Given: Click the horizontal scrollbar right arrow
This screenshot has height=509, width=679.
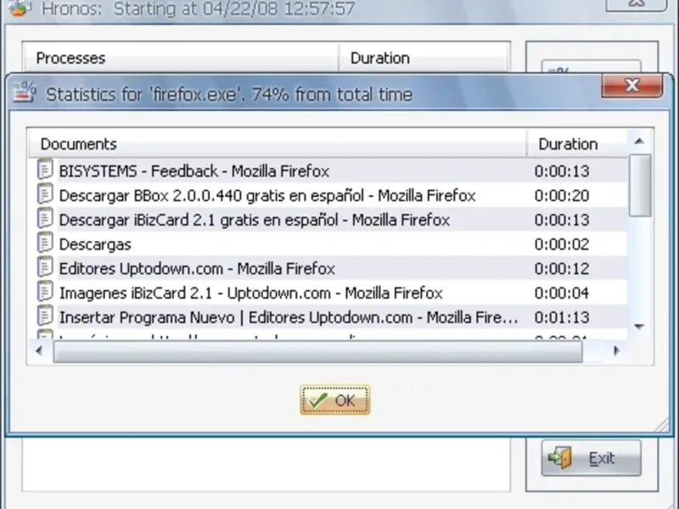Looking at the screenshot, I should pos(617,350).
